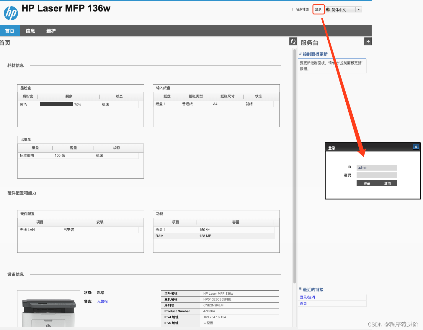This screenshot has width=423, height=330.
Task: Click the 普通纸 cell
Action: tap(187, 104)
